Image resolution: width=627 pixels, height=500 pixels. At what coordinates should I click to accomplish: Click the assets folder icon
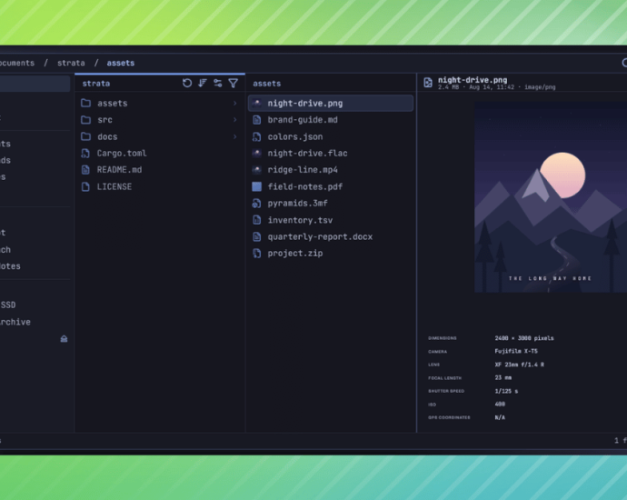(x=85, y=104)
